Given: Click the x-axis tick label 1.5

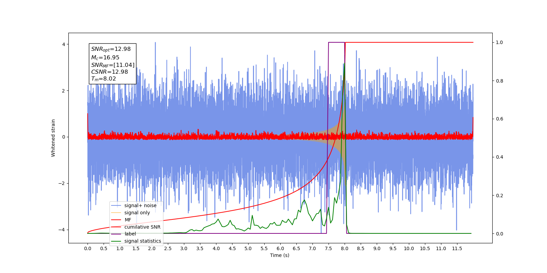Looking at the screenshot, I should click(x=136, y=248).
